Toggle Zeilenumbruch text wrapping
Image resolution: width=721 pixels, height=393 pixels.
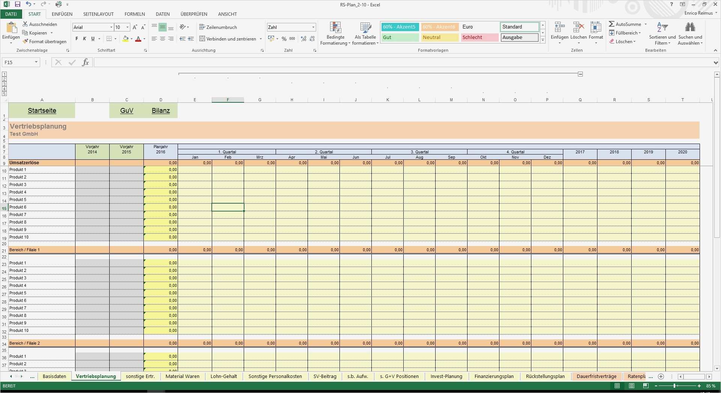(x=218, y=27)
